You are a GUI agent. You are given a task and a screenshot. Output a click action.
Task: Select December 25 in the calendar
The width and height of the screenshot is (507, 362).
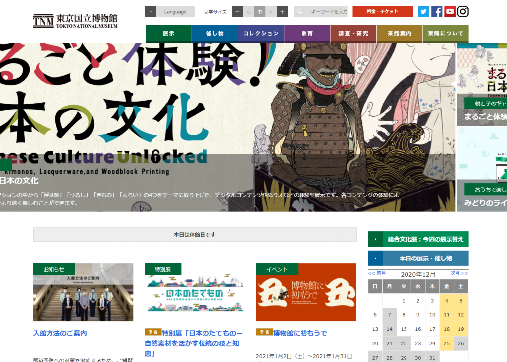pyautogui.click(x=447, y=343)
